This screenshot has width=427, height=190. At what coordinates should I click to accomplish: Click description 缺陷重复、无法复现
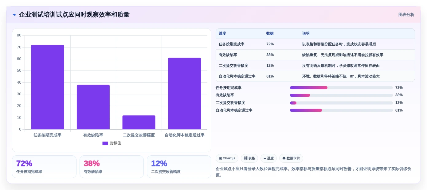click(343, 55)
